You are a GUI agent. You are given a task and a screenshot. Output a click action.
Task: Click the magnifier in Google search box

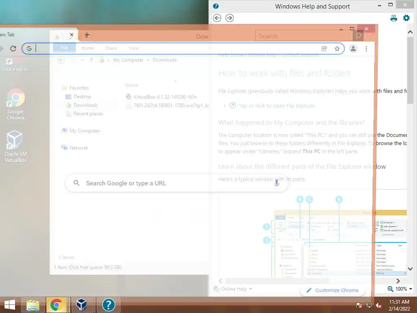click(76, 183)
